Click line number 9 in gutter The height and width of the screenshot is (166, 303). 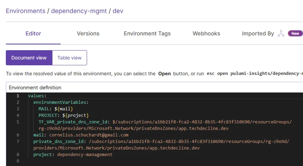coord(18,161)
